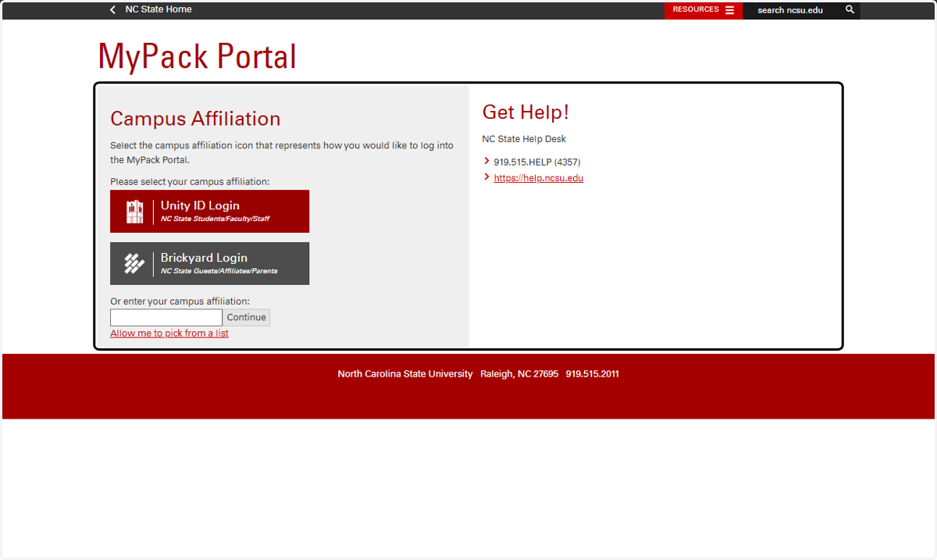Focus the search ncsu.edu field
937x560 pixels.
(790, 10)
